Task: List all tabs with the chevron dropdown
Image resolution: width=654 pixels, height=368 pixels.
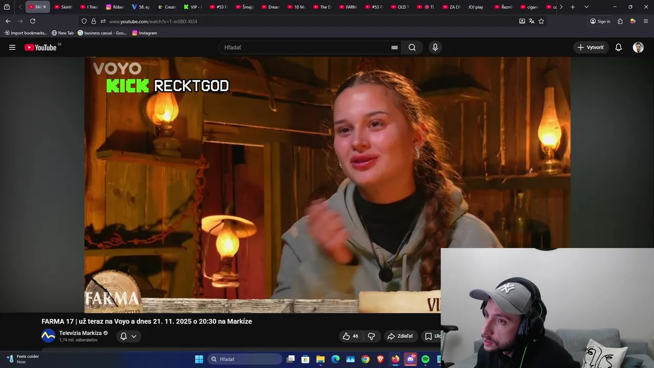Action: click(x=586, y=7)
